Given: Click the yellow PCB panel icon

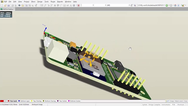Looking at the screenshot, I should pos(23,5).
